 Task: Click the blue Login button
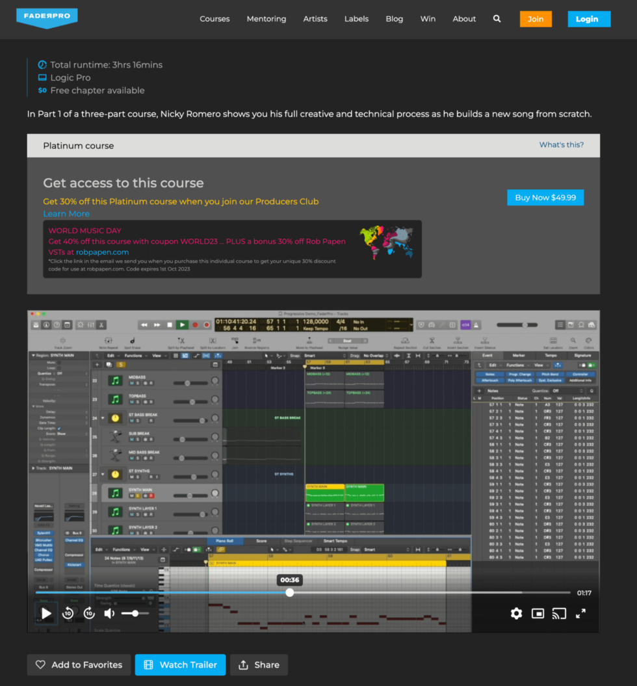coord(589,19)
